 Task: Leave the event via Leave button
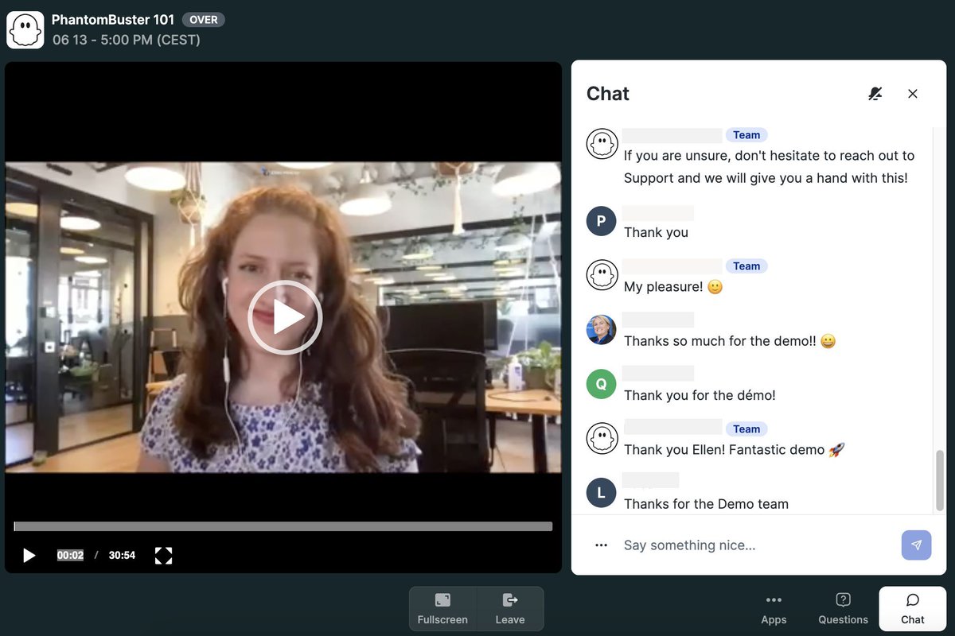510,609
